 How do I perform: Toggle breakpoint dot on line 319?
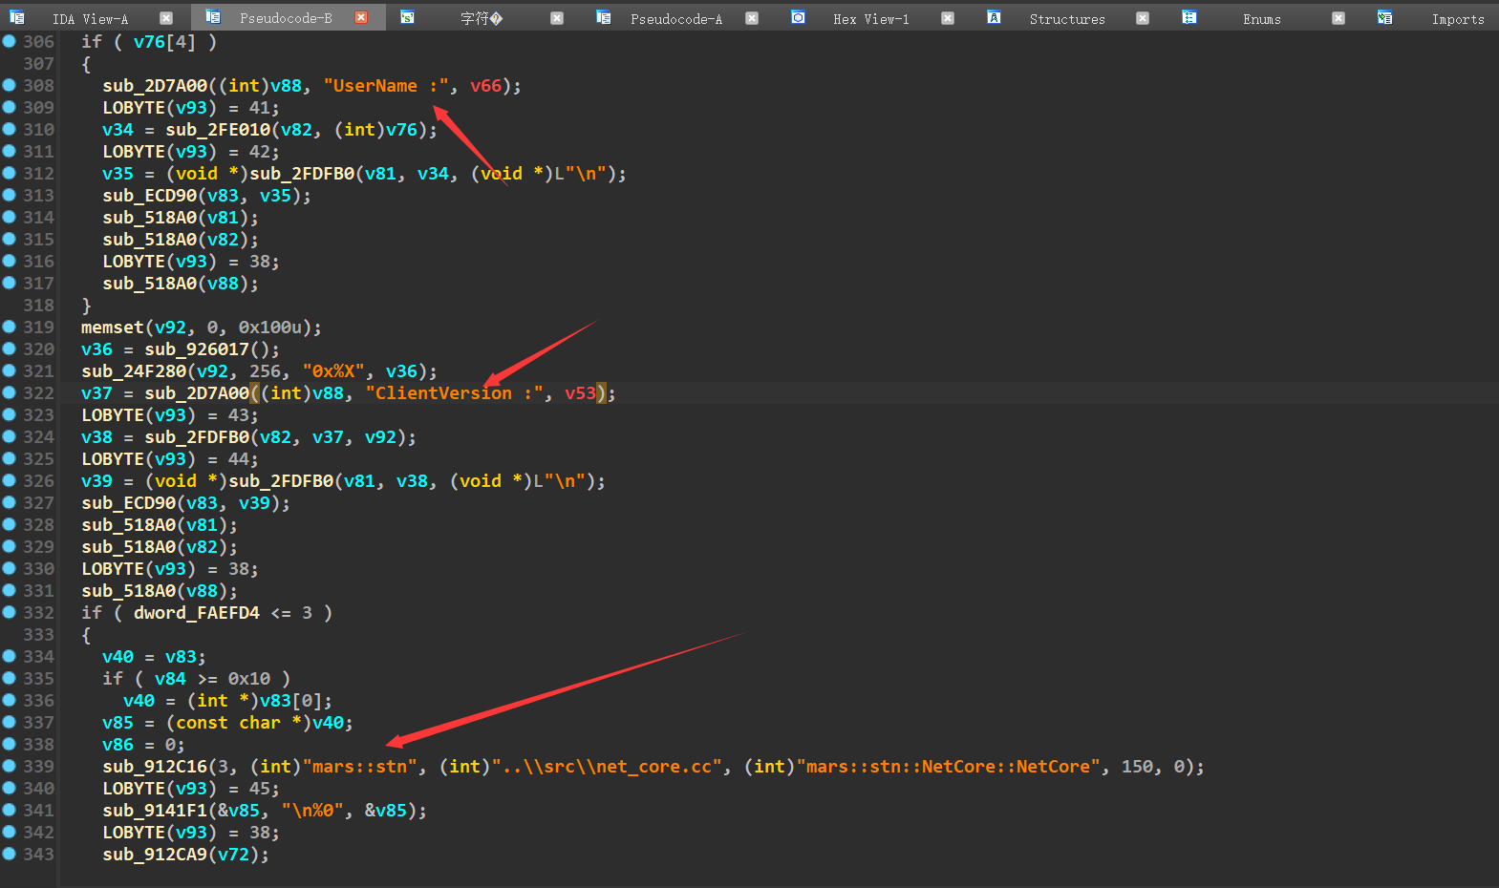pyautogui.click(x=10, y=327)
